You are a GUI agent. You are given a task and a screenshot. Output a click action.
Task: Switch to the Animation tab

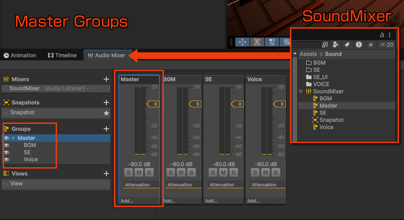coord(20,55)
